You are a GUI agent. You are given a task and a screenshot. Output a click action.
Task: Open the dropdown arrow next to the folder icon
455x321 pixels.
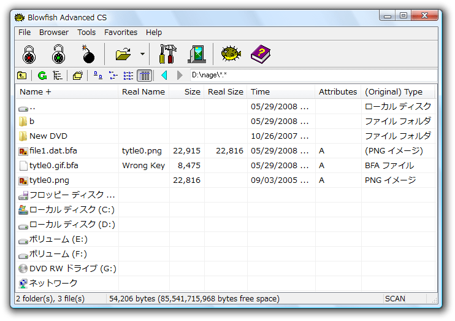point(142,54)
